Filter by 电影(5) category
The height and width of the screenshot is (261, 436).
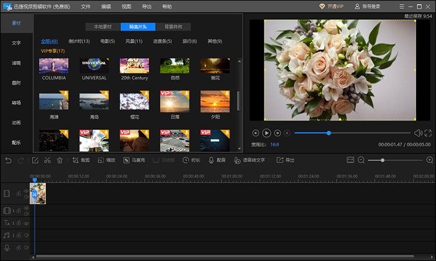coord(108,41)
